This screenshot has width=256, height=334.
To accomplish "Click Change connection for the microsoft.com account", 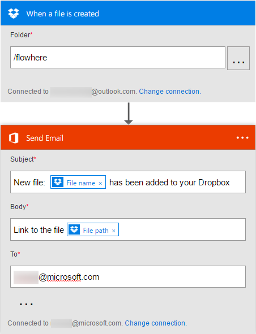I will click(x=156, y=323).
